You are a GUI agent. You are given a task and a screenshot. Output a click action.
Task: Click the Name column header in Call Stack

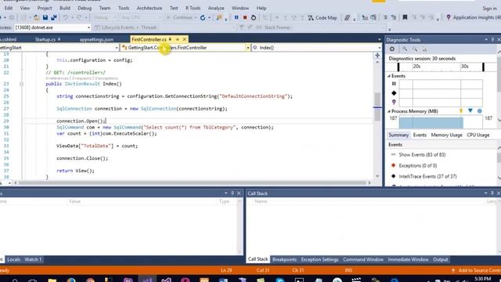coord(261,201)
